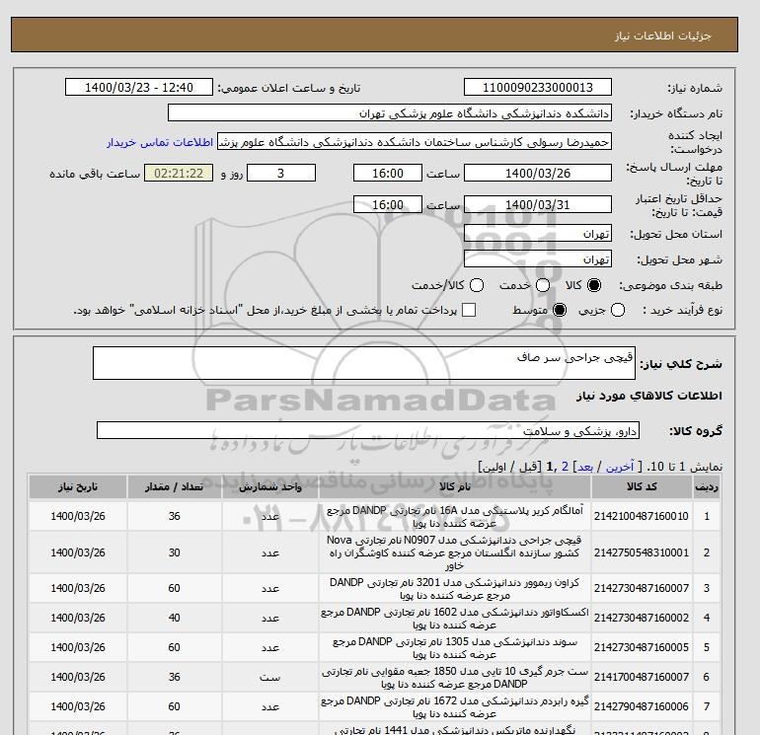Screen dimensions: 760x735
Task: Click the delivery city field تهران
Action: 538,258
